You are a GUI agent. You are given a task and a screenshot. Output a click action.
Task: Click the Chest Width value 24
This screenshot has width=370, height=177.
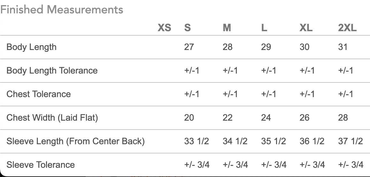(266, 117)
